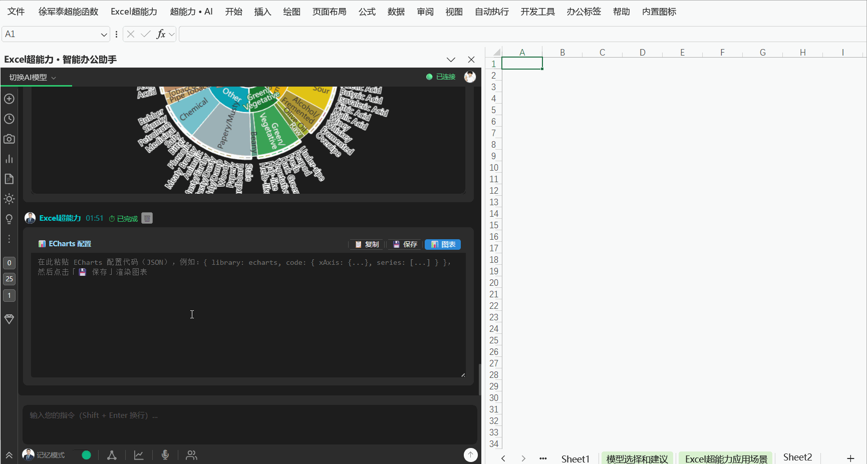Open the 公式 ribbon tab
The width and height of the screenshot is (867, 464).
[x=367, y=12]
